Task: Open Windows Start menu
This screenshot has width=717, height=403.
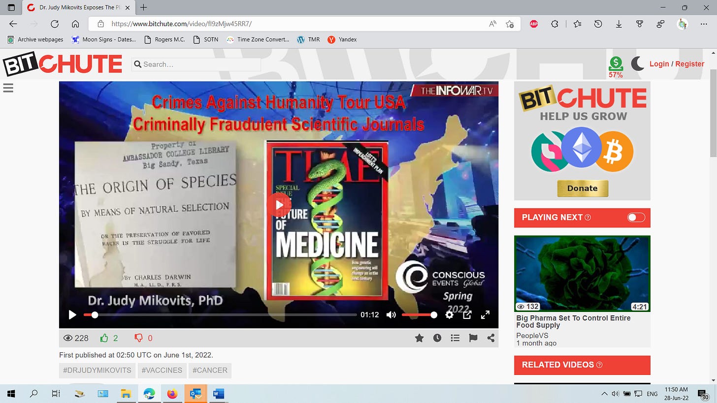Action: pyautogui.click(x=11, y=394)
